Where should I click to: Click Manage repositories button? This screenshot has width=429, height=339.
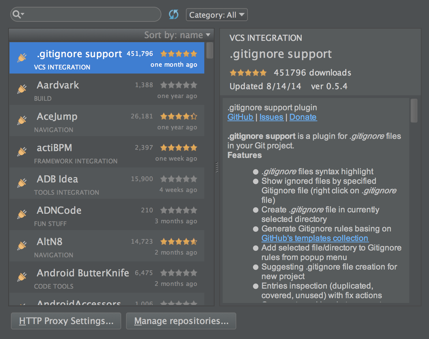[x=181, y=321]
